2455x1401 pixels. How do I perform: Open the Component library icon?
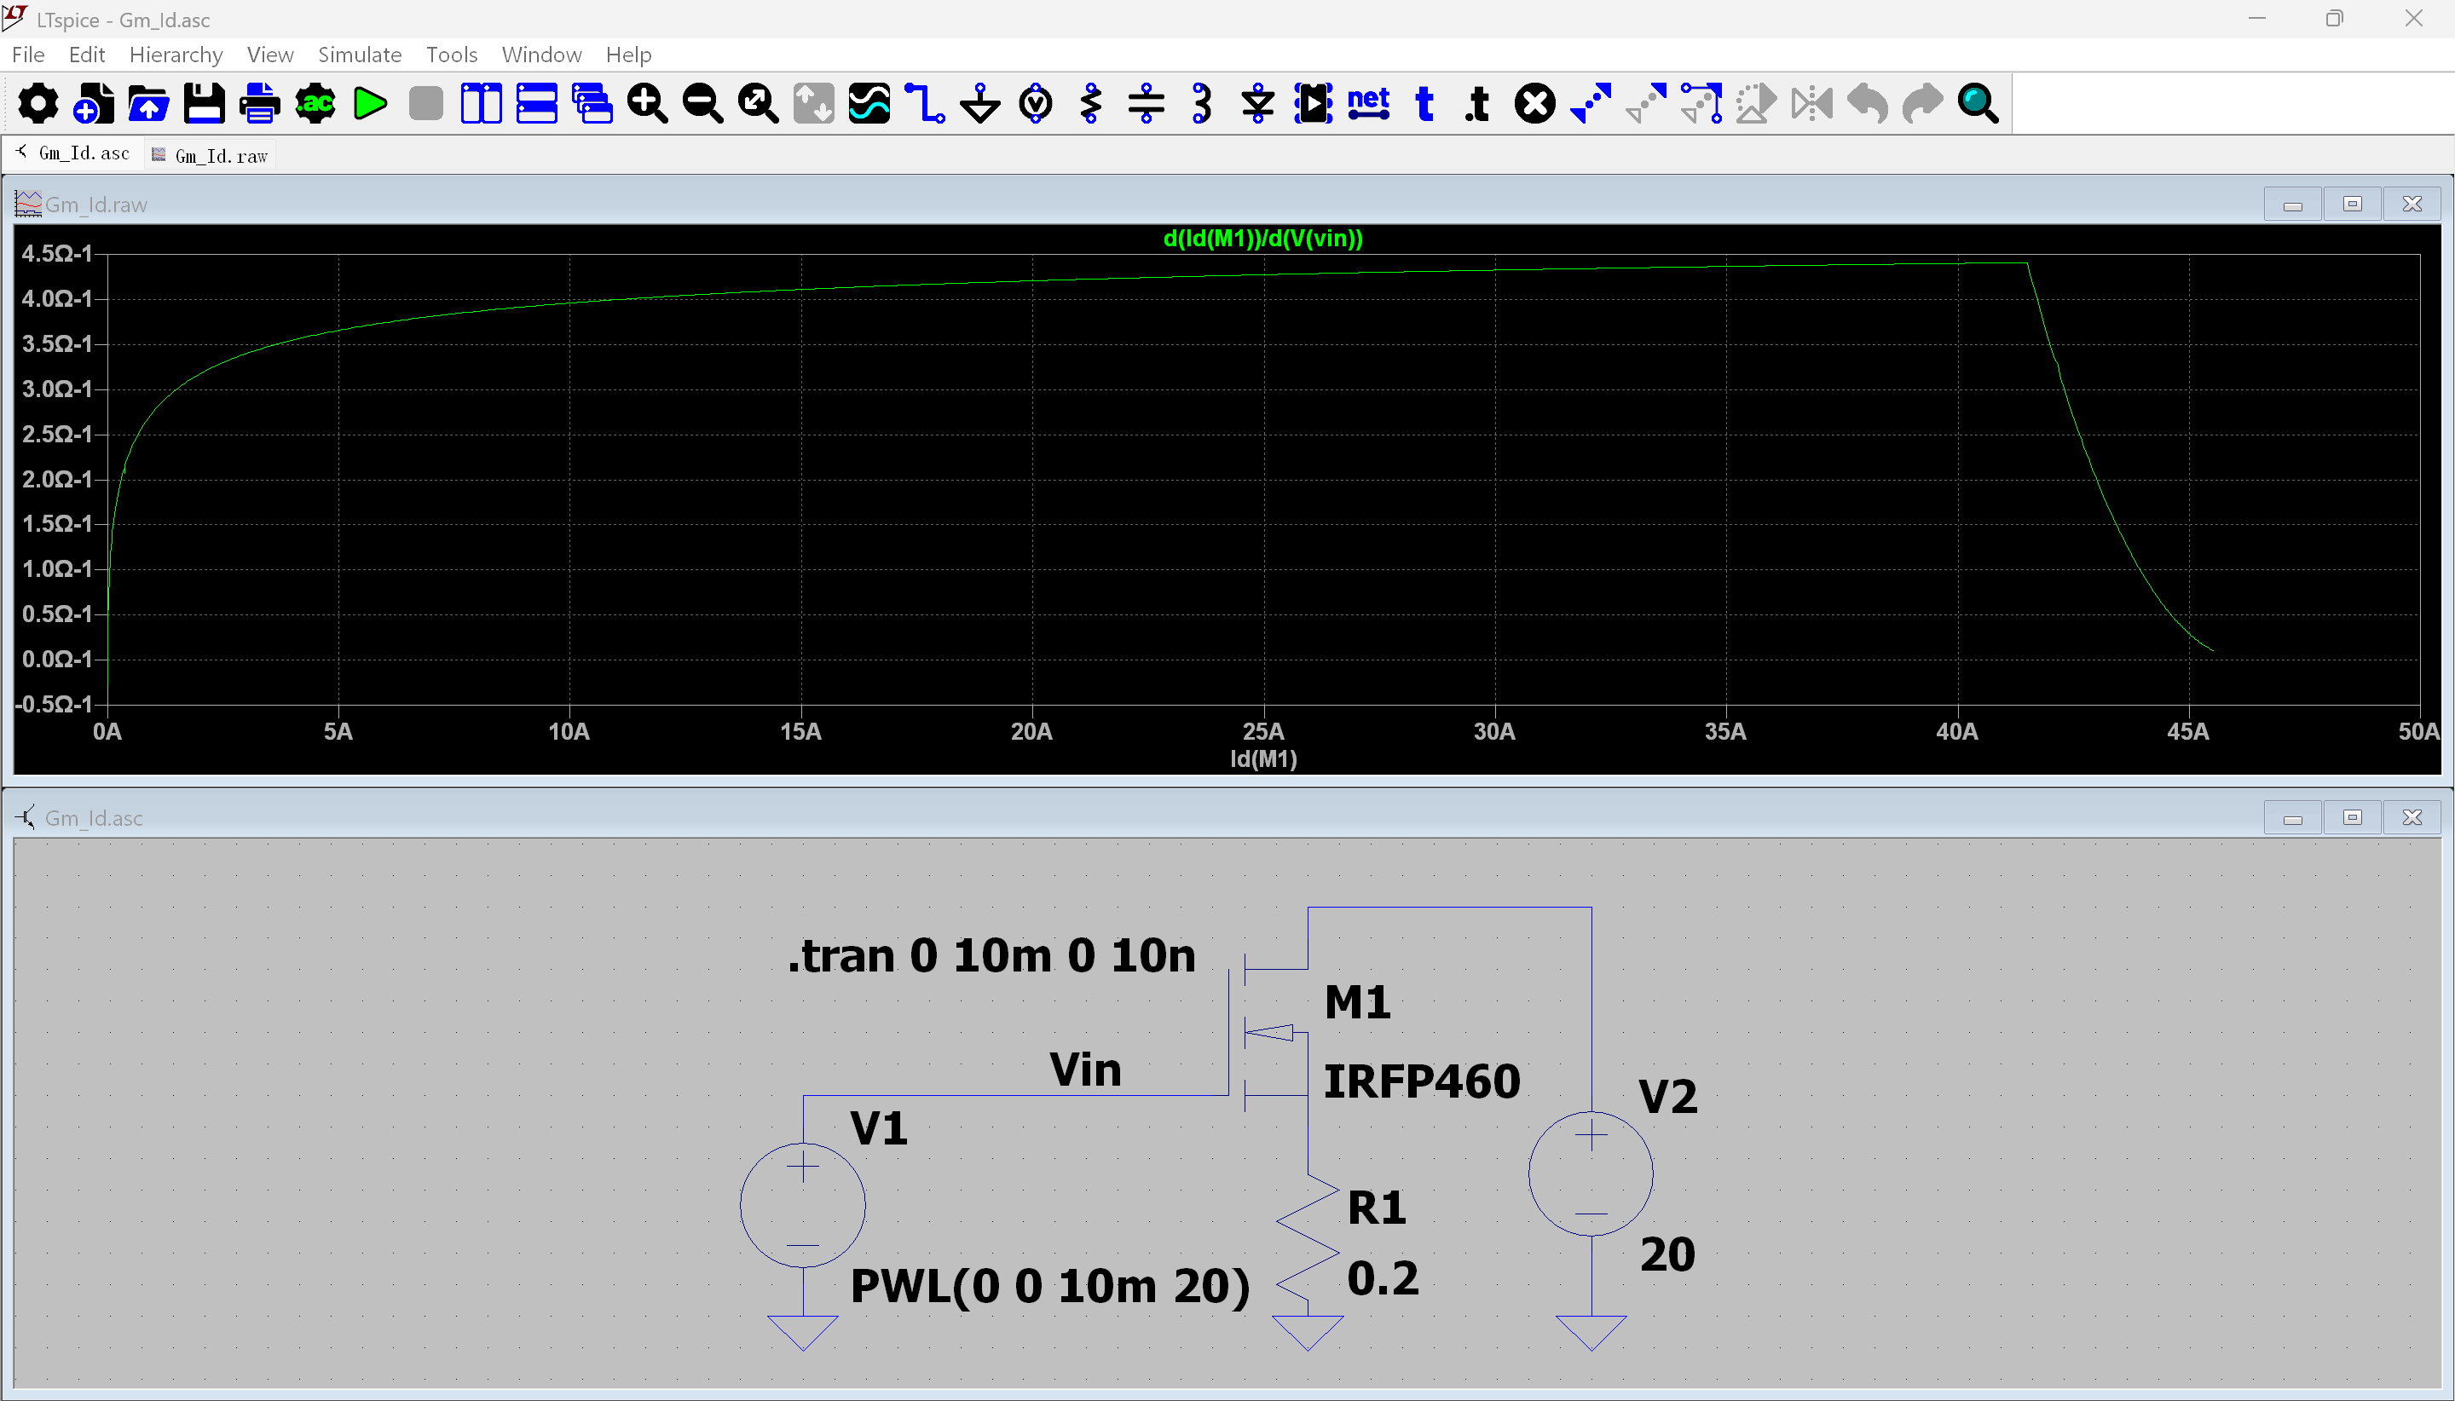1313,103
